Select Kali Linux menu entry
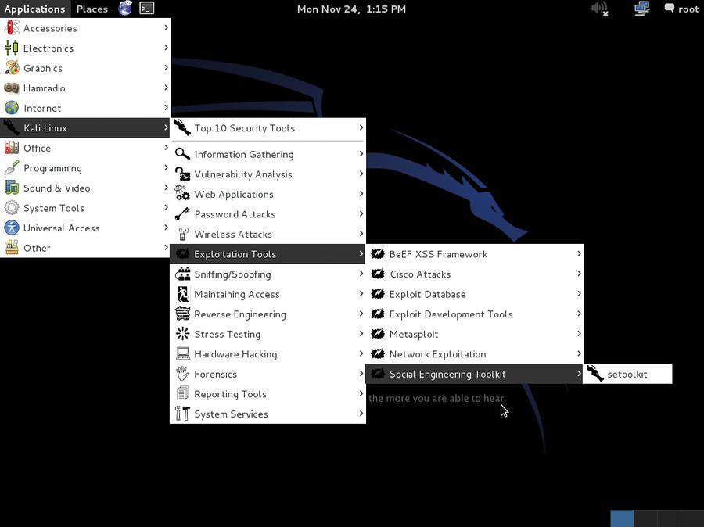704x527 pixels. [x=85, y=128]
